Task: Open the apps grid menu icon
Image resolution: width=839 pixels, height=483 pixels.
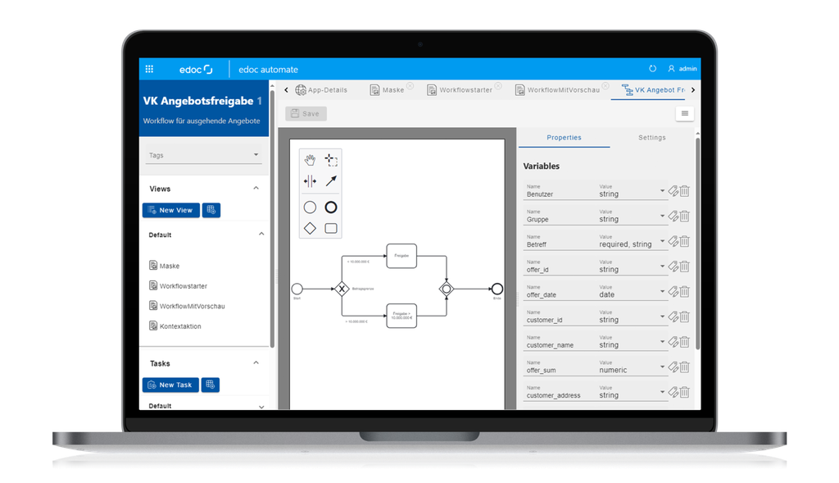Action: 149,69
